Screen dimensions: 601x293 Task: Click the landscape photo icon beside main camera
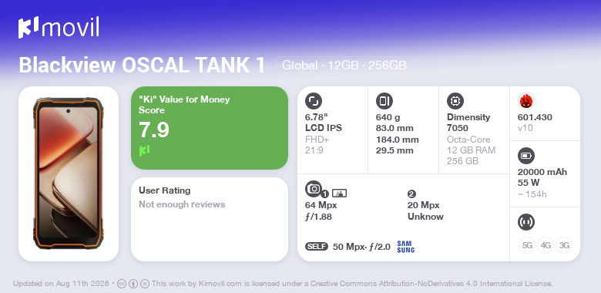[339, 194]
